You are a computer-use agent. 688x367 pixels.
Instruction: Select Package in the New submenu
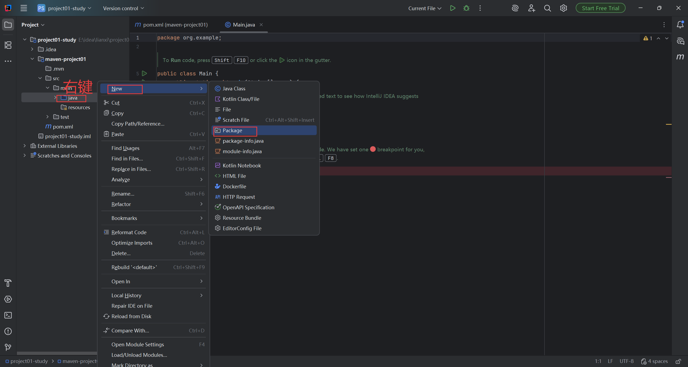232,131
